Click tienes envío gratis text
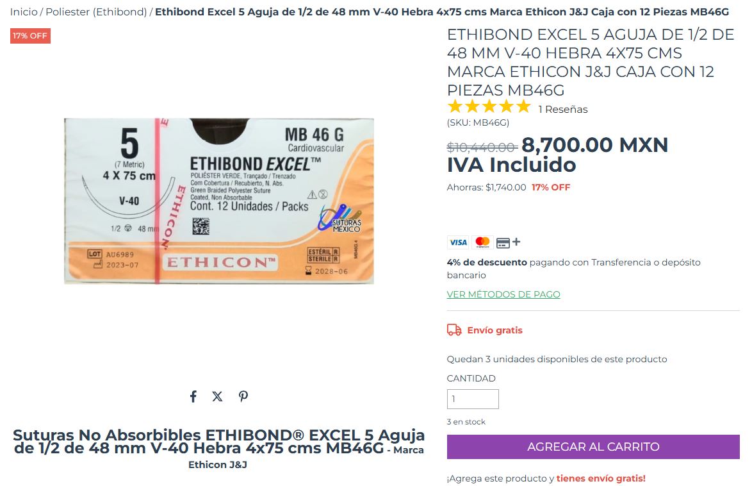Viewport: 752px width, 486px height. point(600,478)
